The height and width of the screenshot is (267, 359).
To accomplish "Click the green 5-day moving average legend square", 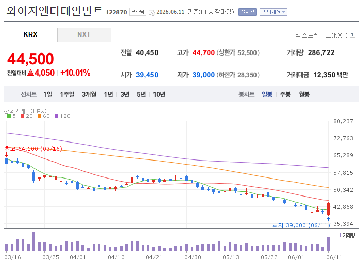I will tap(9, 116).
